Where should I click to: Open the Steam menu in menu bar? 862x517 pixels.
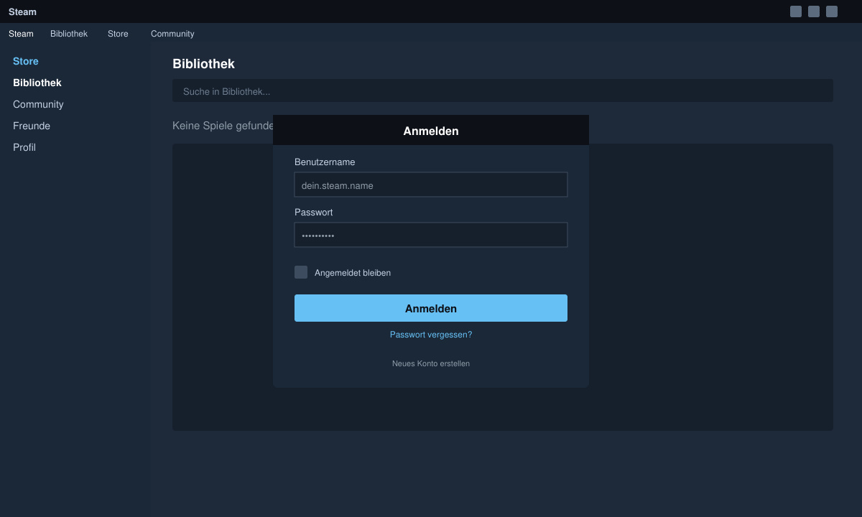point(21,34)
